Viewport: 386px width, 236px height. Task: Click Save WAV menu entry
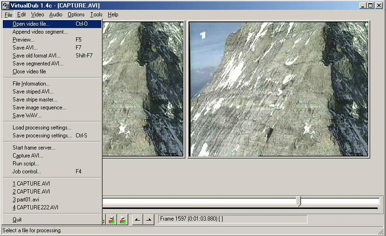coord(27,115)
